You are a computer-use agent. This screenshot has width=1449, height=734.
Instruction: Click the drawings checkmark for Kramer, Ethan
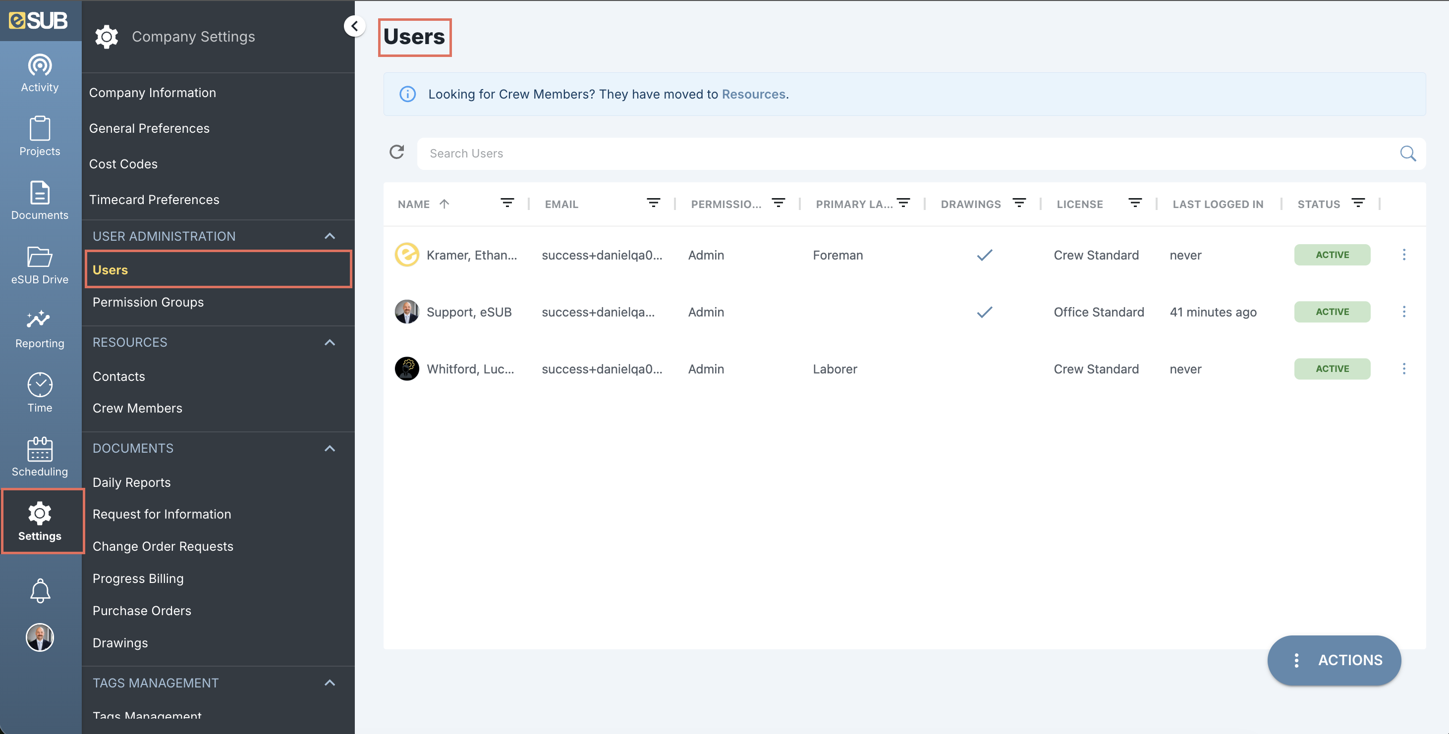click(x=984, y=255)
